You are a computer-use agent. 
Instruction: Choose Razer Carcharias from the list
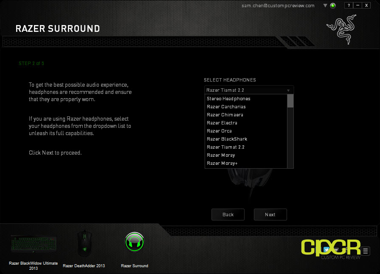pos(246,107)
